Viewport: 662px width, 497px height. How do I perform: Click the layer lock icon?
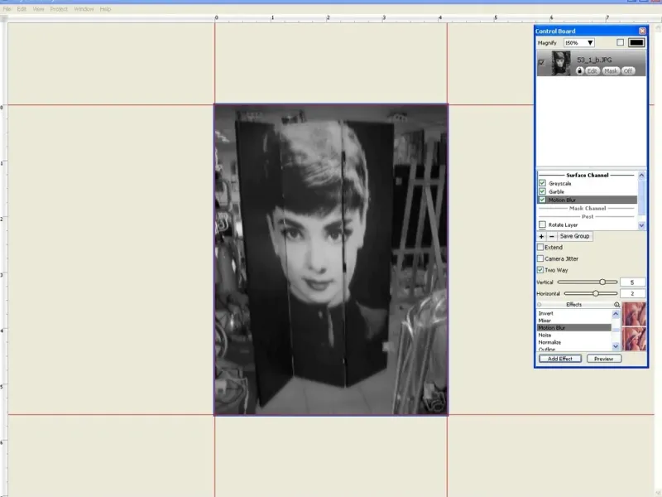(x=579, y=71)
